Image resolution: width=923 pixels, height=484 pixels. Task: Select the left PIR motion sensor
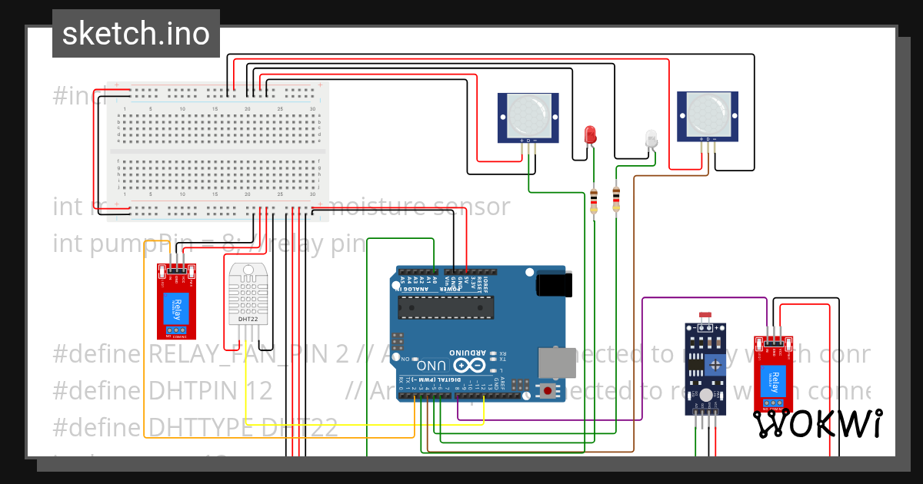(528, 118)
